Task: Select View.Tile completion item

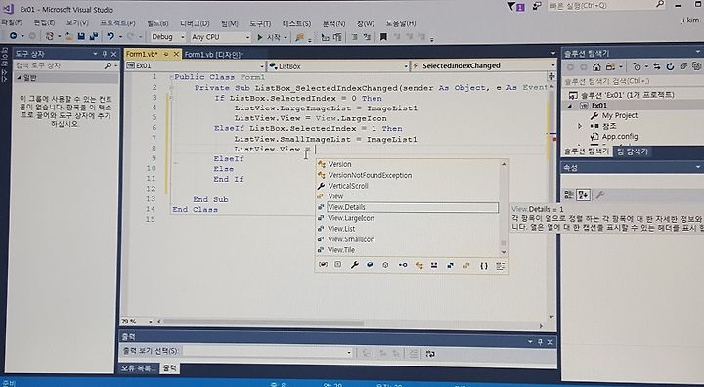Action: [x=341, y=250]
